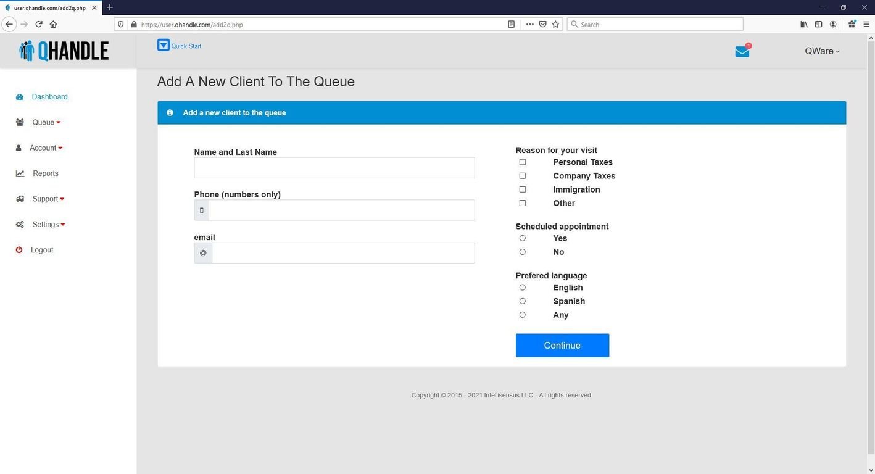The height and width of the screenshot is (474, 875).
Task: Tick the Immigration checkbox
Action: click(x=523, y=189)
